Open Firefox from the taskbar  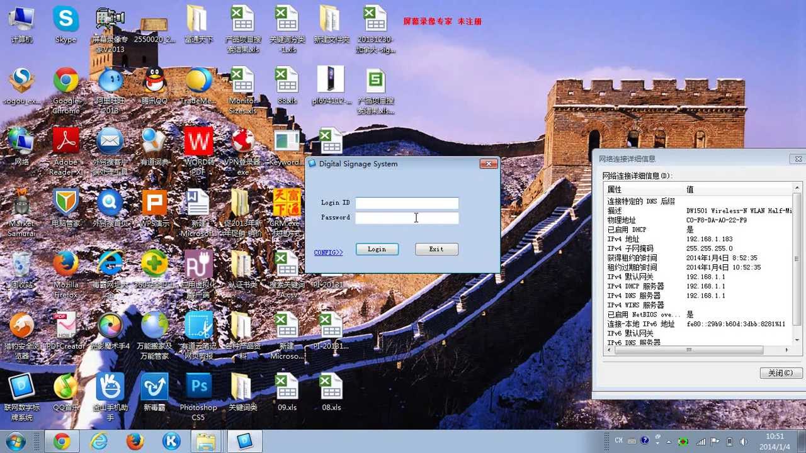[135, 442]
